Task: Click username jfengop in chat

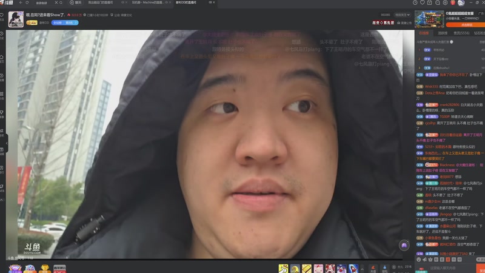Action: click(x=446, y=214)
